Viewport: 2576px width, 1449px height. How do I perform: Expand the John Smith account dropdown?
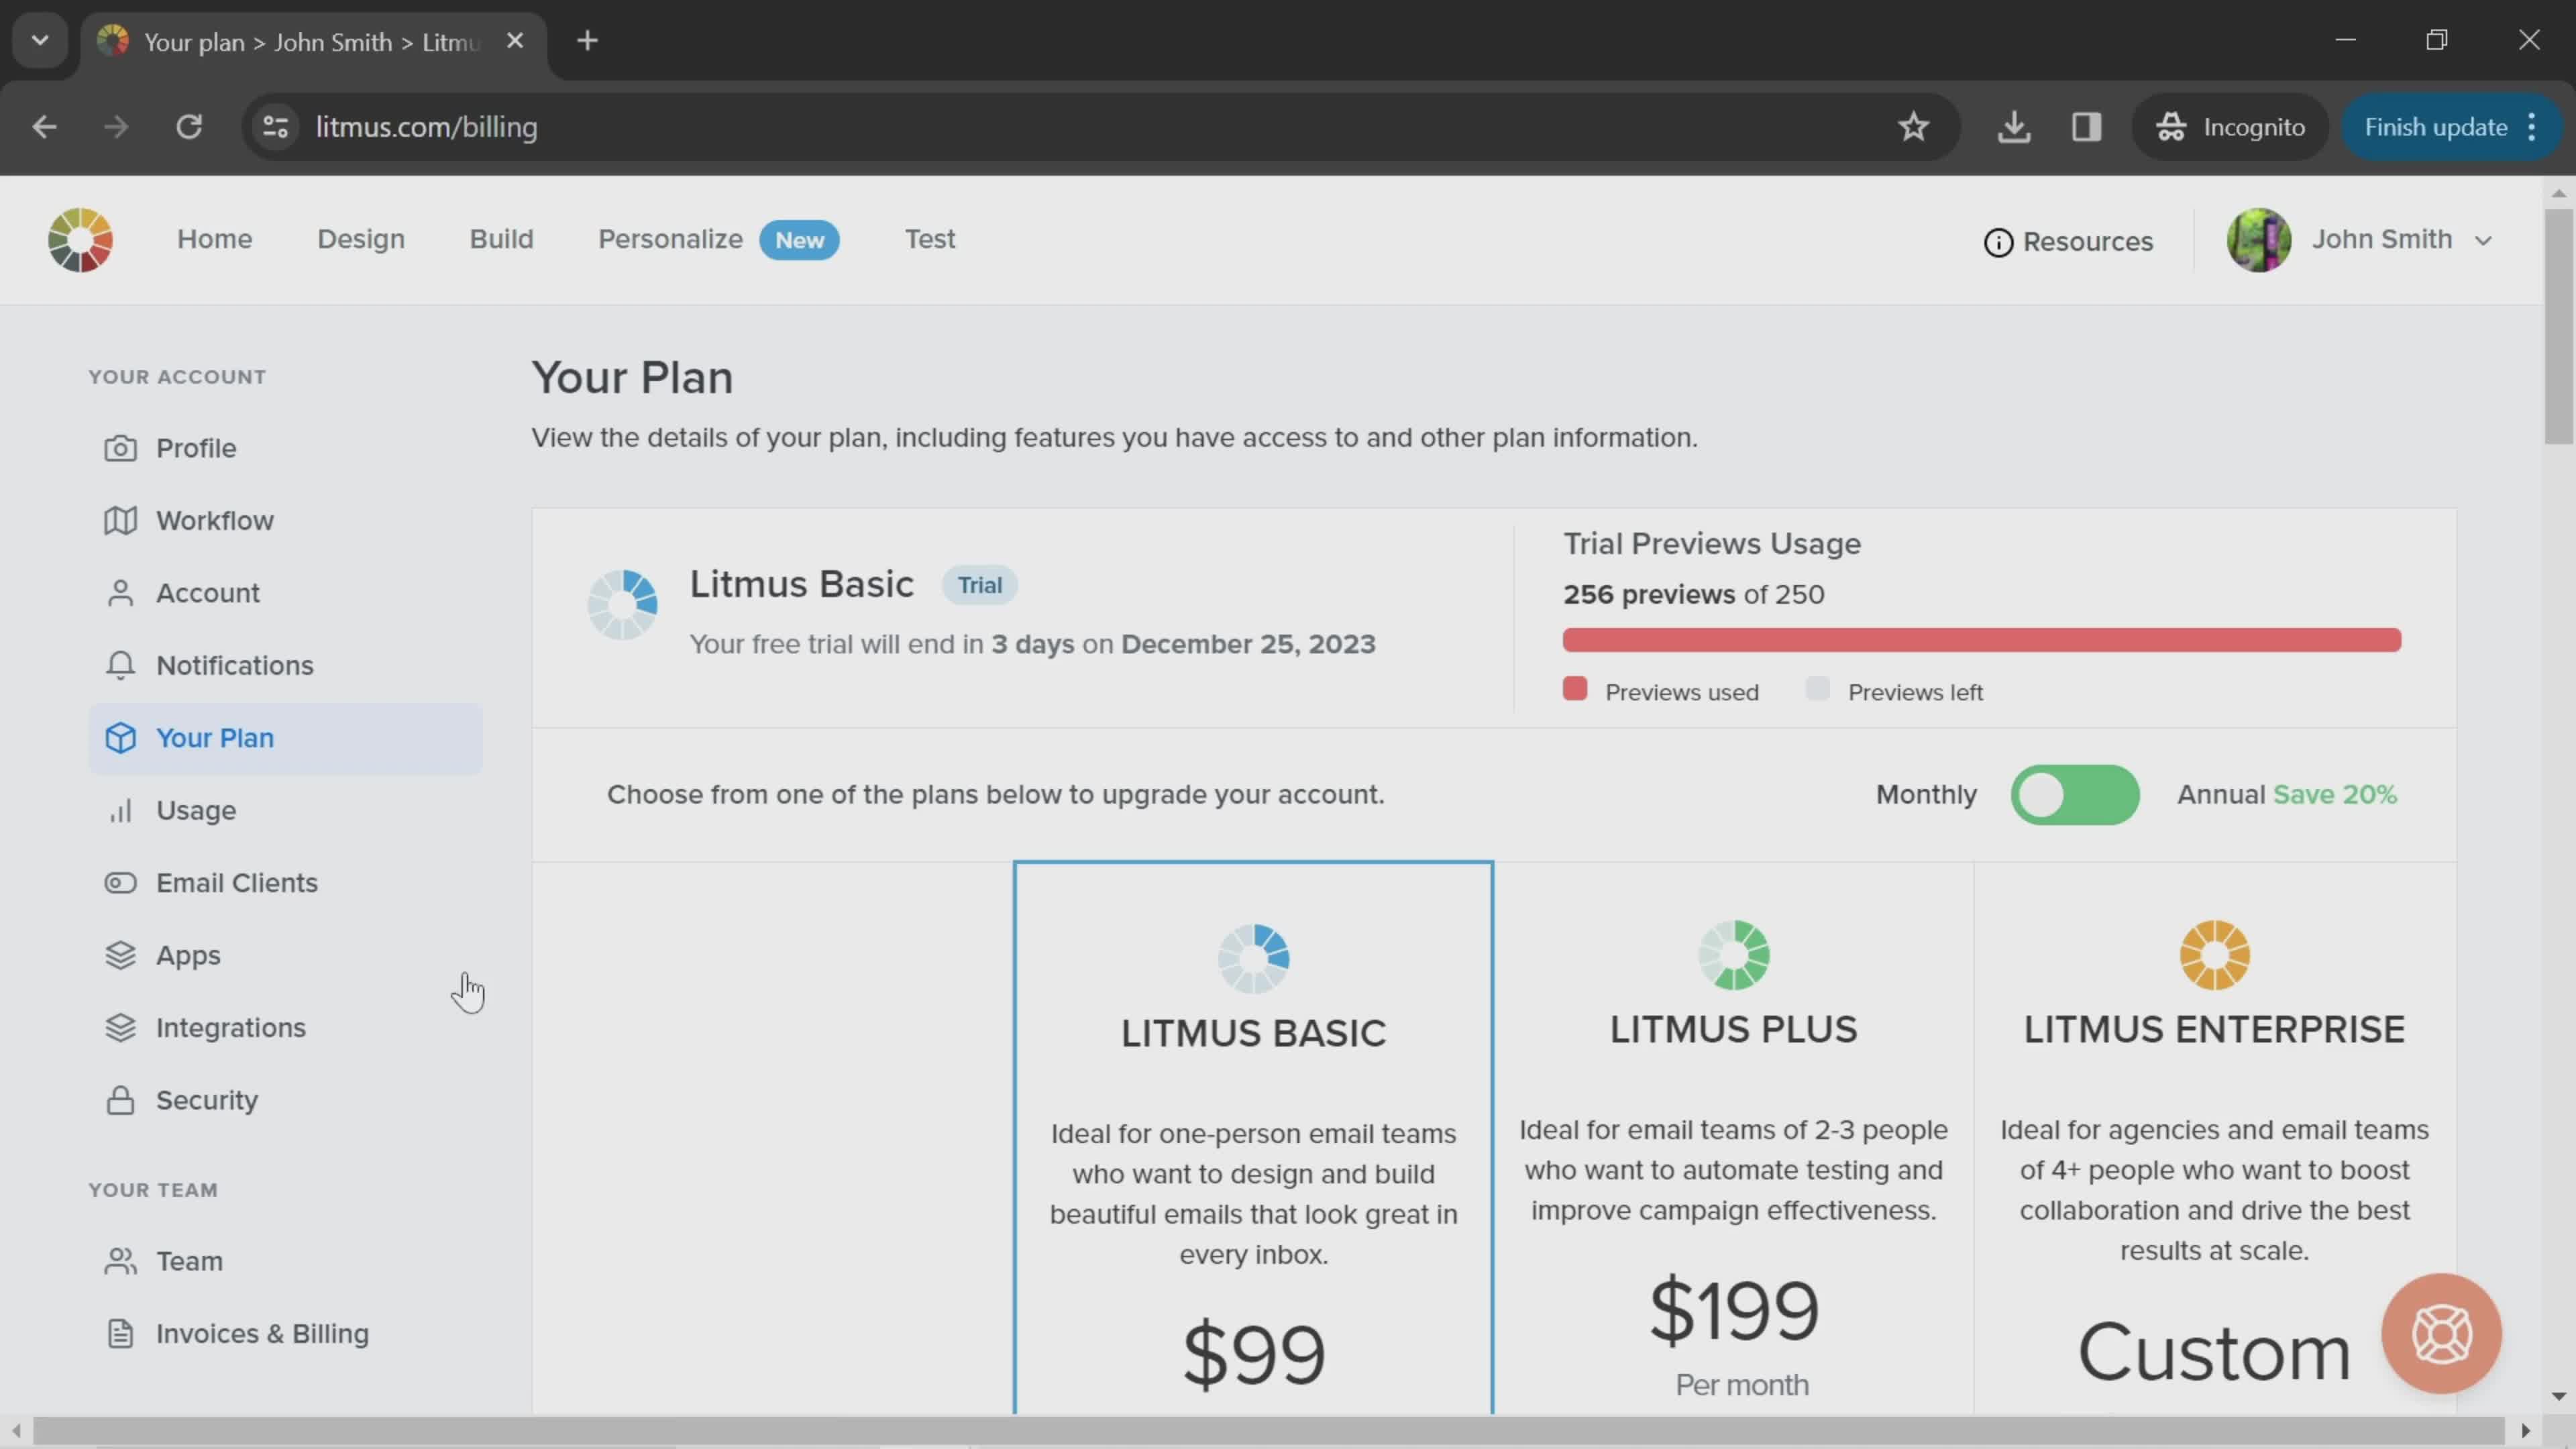(x=2483, y=241)
